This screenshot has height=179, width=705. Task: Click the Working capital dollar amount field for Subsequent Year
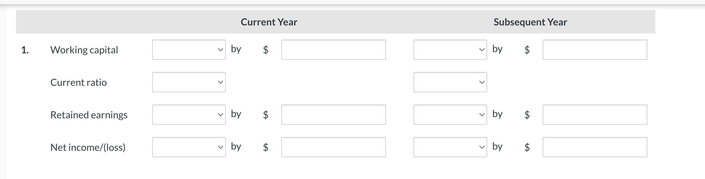coord(595,49)
